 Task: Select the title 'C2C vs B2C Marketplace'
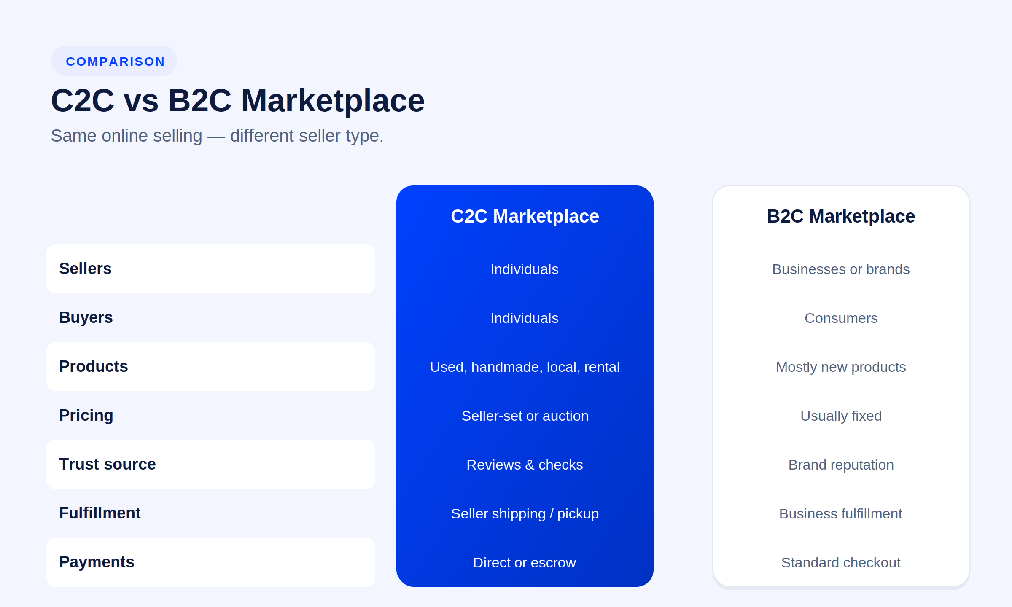tap(238, 101)
